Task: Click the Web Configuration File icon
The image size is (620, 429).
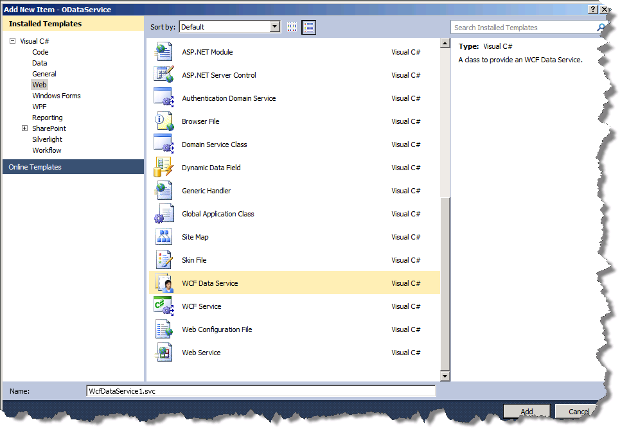Action: (164, 329)
